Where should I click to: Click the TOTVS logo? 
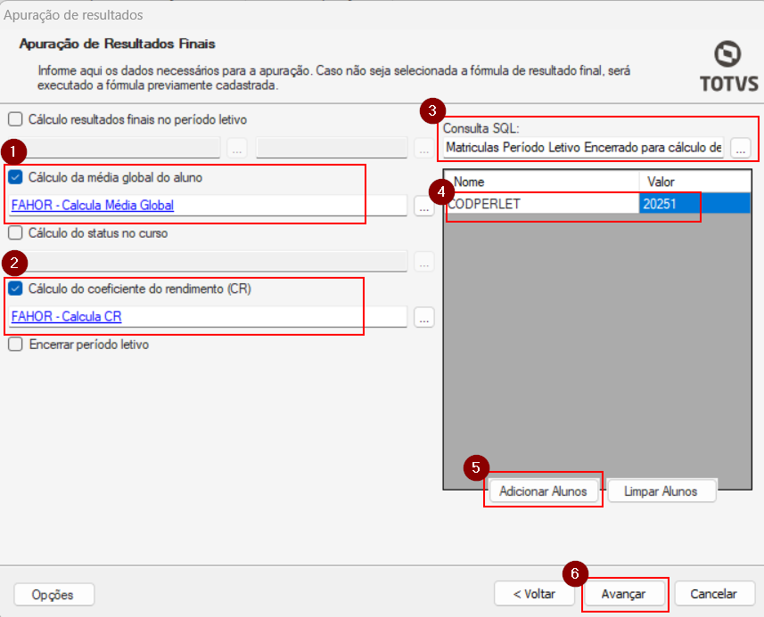[x=728, y=66]
